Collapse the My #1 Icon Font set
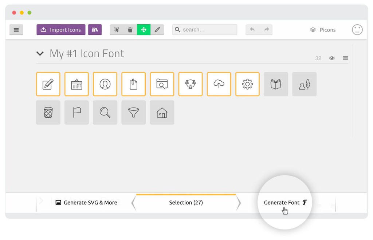Image resolution: width=373 pixels, height=240 pixels. [x=40, y=53]
